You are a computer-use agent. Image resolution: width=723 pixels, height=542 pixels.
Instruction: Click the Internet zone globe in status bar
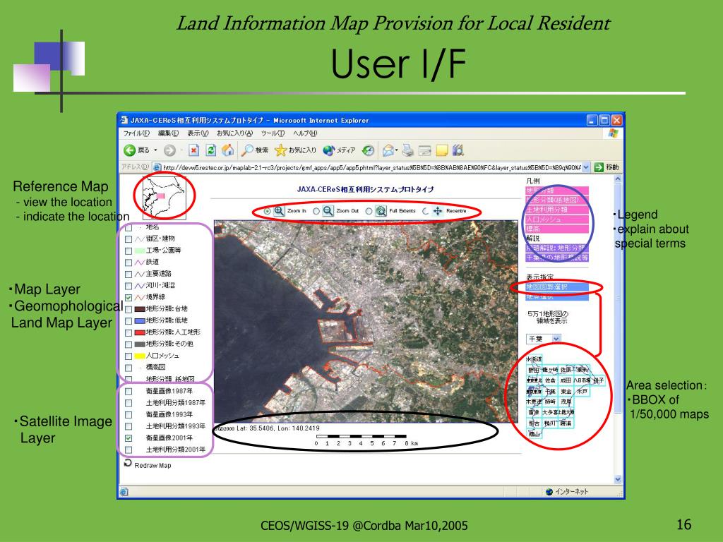point(549,492)
